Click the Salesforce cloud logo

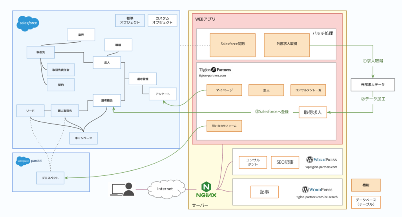[28, 23]
